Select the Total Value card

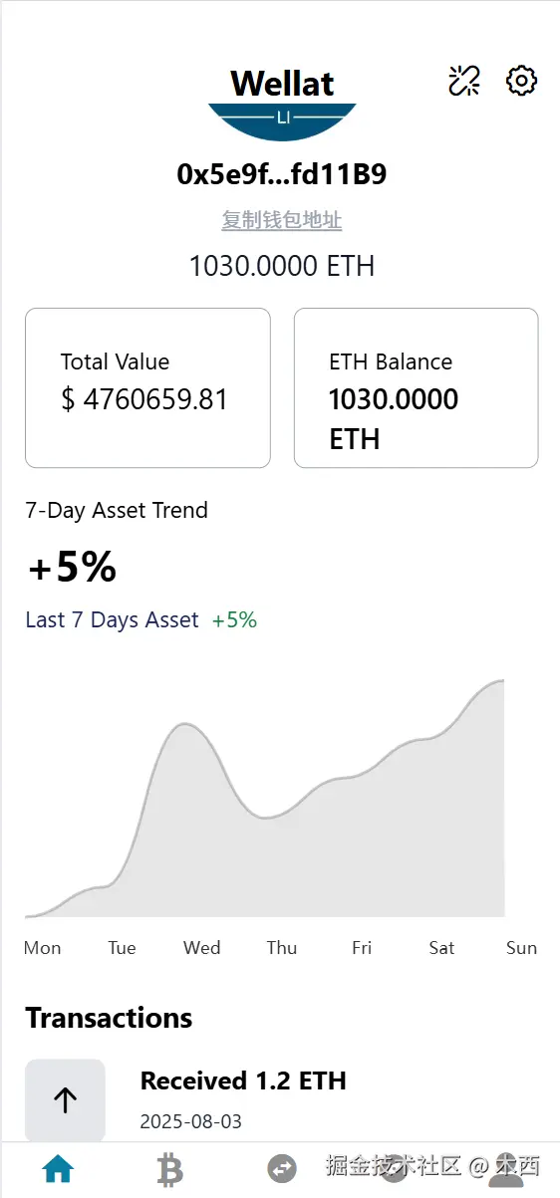147,387
